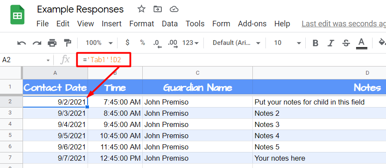This screenshot has height=168, width=386.
Task: Undo the last action
Action: 22,43
